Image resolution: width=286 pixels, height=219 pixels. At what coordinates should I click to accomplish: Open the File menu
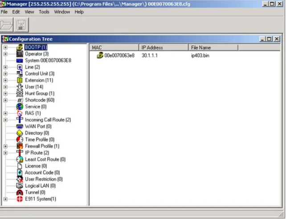[4, 12]
